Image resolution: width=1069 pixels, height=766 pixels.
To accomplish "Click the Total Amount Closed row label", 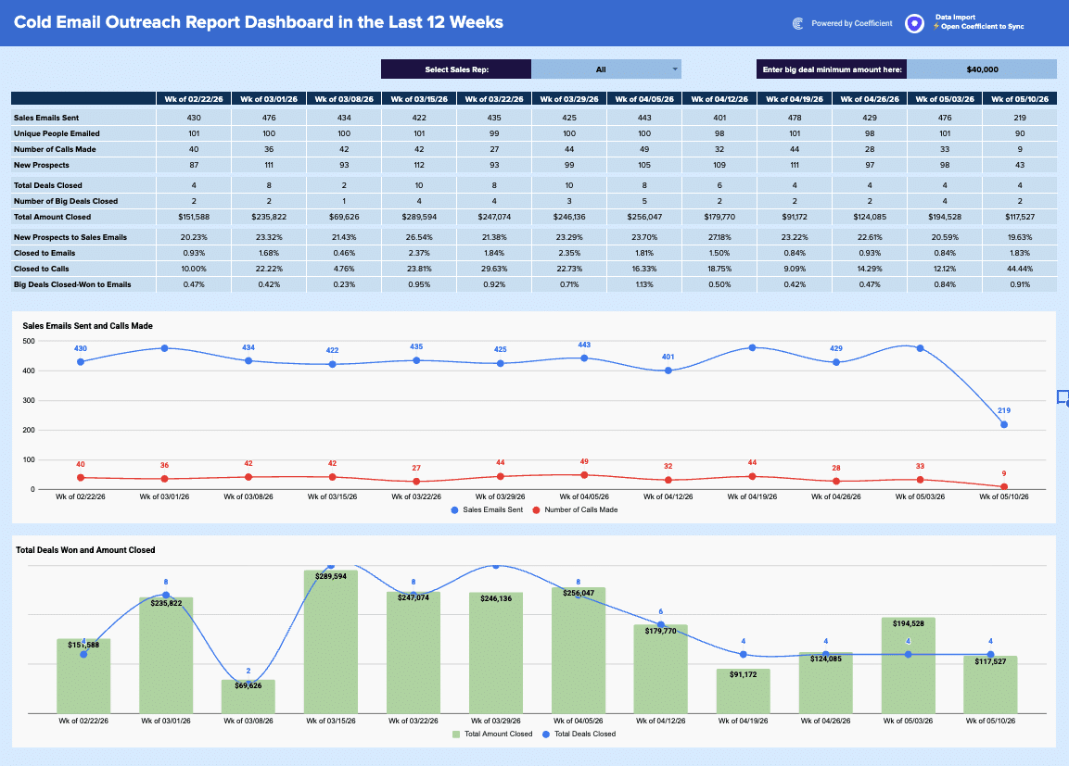I will 53,217.
